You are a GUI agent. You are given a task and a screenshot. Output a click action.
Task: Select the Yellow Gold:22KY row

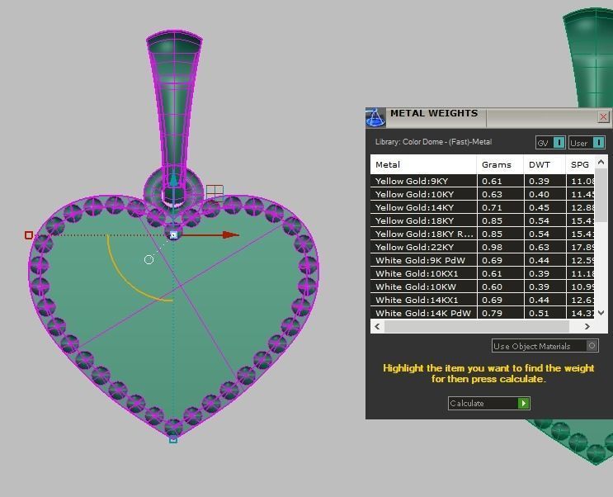point(483,248)
